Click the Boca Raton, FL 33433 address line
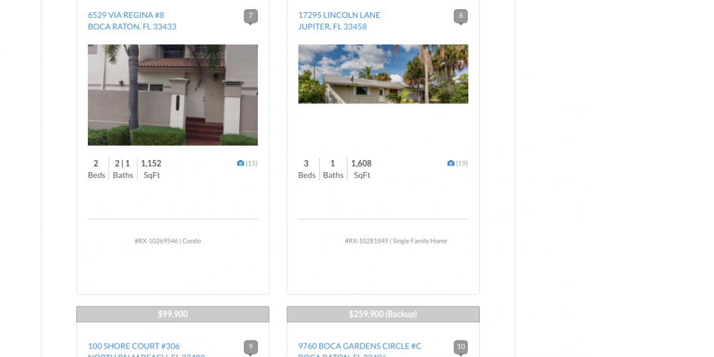 tap(132, 27)
